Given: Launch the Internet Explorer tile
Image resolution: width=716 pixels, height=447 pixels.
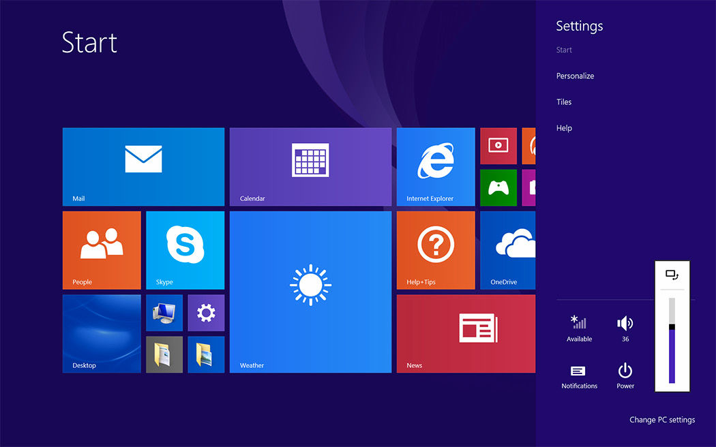Looking at the screenshot, I should point(436,167).
